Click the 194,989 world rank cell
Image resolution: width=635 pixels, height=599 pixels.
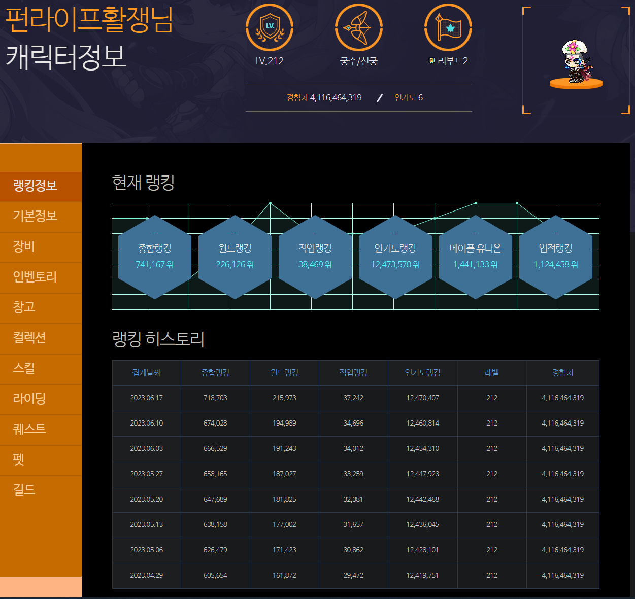284,424
